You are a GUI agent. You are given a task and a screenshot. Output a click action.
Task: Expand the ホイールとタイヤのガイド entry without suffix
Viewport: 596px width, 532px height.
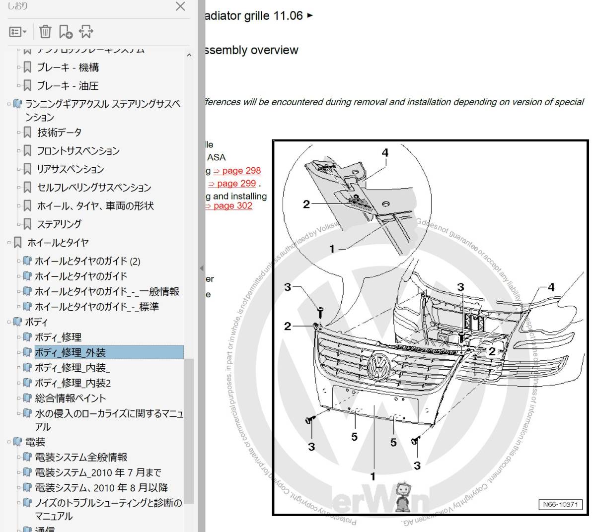point(19,276)
